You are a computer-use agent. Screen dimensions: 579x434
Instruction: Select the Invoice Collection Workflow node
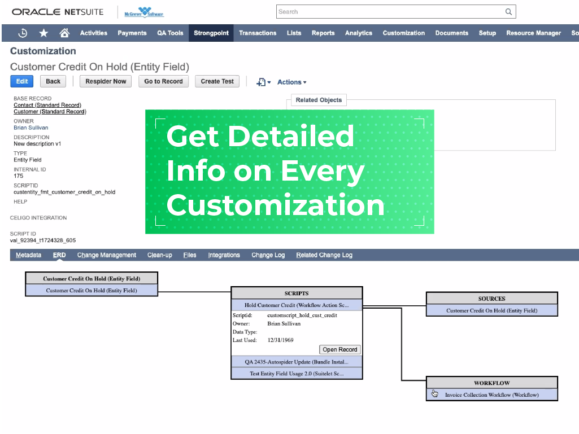(491, 395)
